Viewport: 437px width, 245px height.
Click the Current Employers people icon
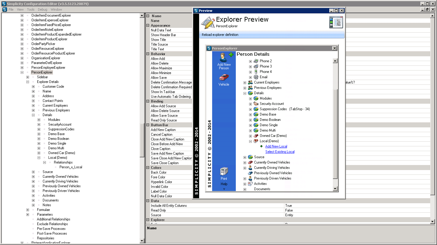click(250, 82)
